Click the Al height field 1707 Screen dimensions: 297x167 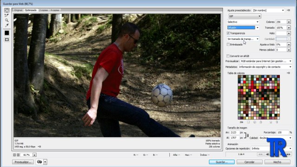(x=235, y=138)
